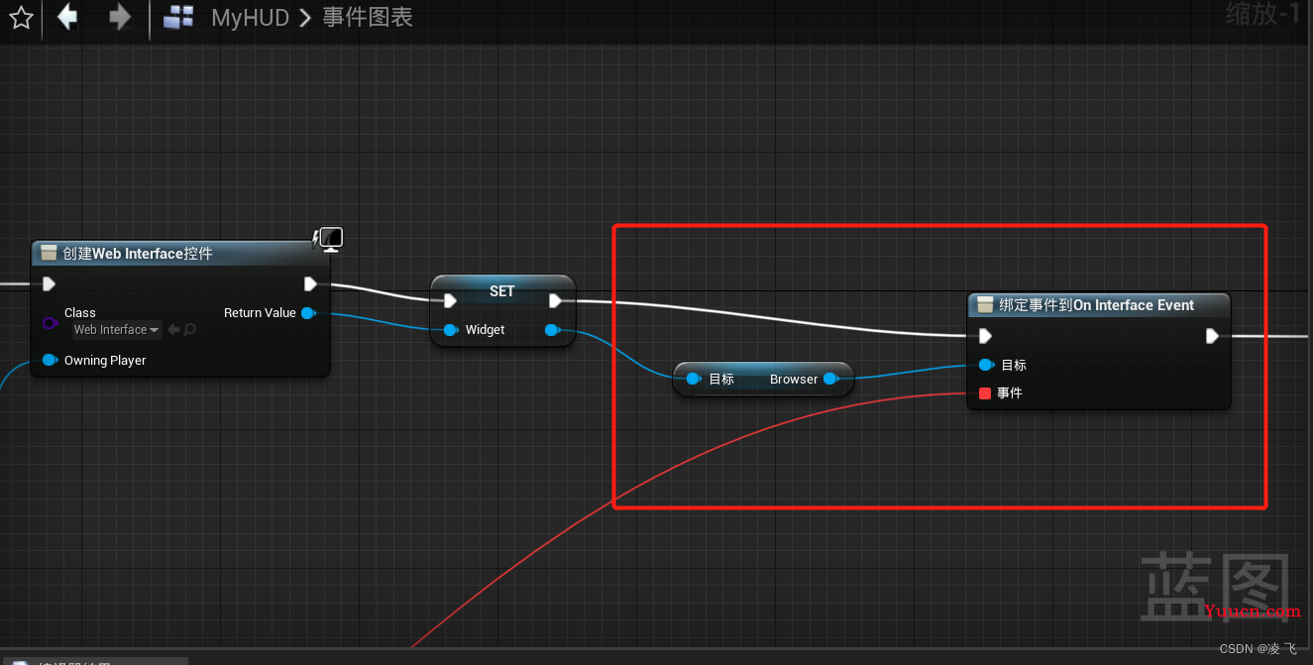Click the create widget node's exec input pin

click(x=50, y=284)
